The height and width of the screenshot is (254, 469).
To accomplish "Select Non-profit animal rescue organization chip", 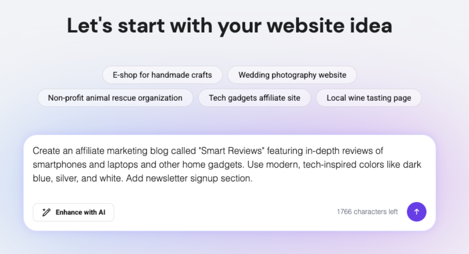I will coord(115,98).
